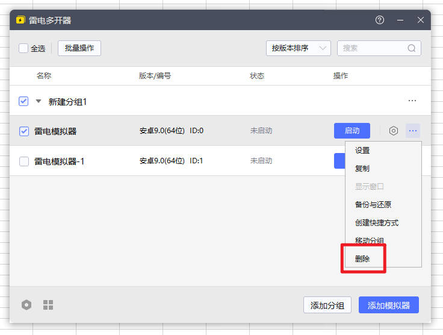This screenshot has width=443, height=335.
Task: Start 雷电模拟器 with the 启动 button
Action: 352,131
